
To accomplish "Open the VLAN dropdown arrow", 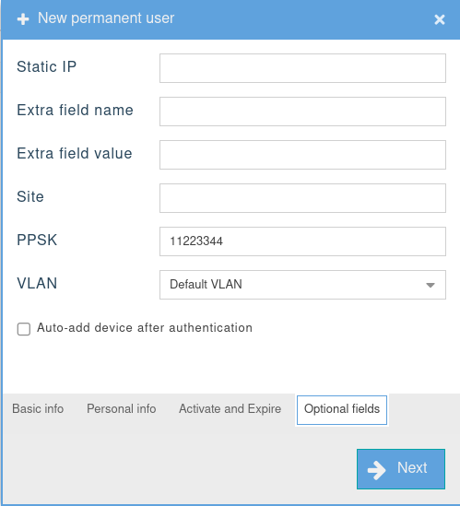I will coord(431,285).
